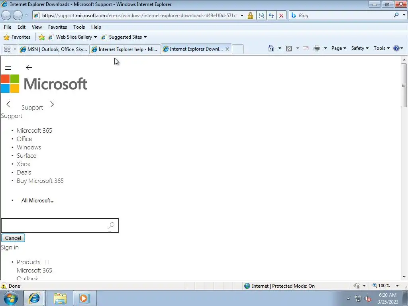
Task: Click the Cancel button
Action: [x=13, y=238]
